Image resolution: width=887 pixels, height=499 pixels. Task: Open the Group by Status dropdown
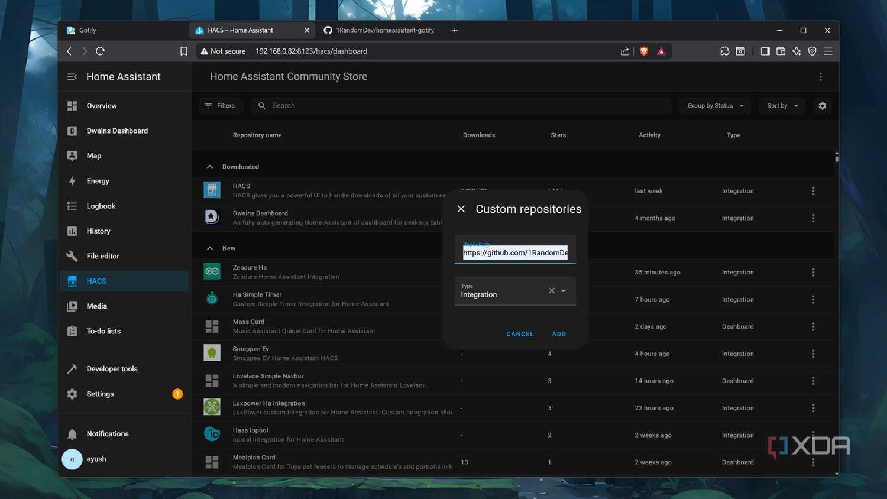(715, 106)
